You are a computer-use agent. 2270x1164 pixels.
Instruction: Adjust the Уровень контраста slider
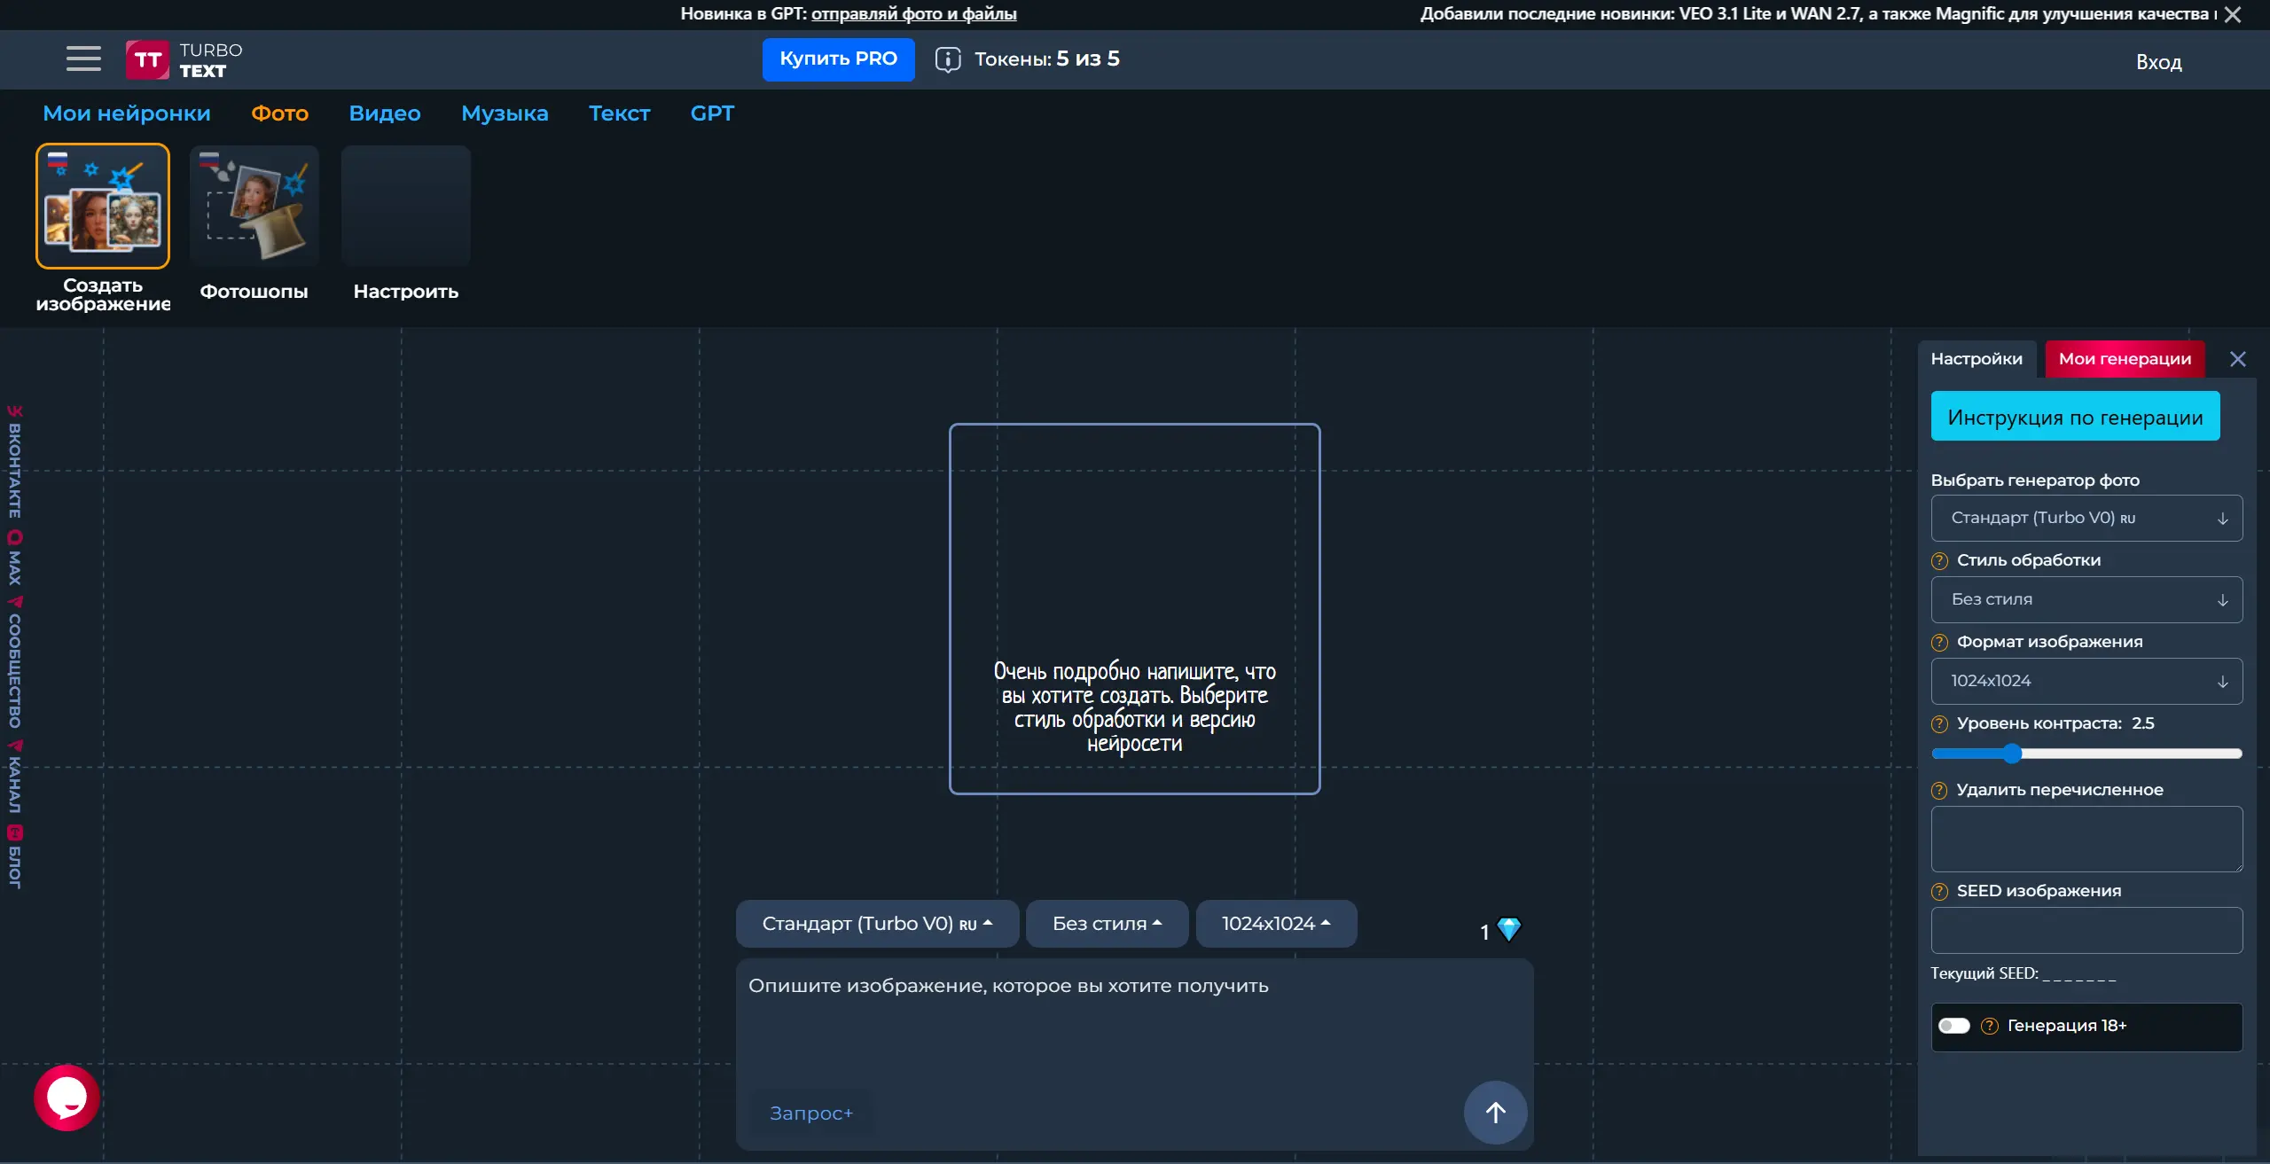tap(2012, 754)
